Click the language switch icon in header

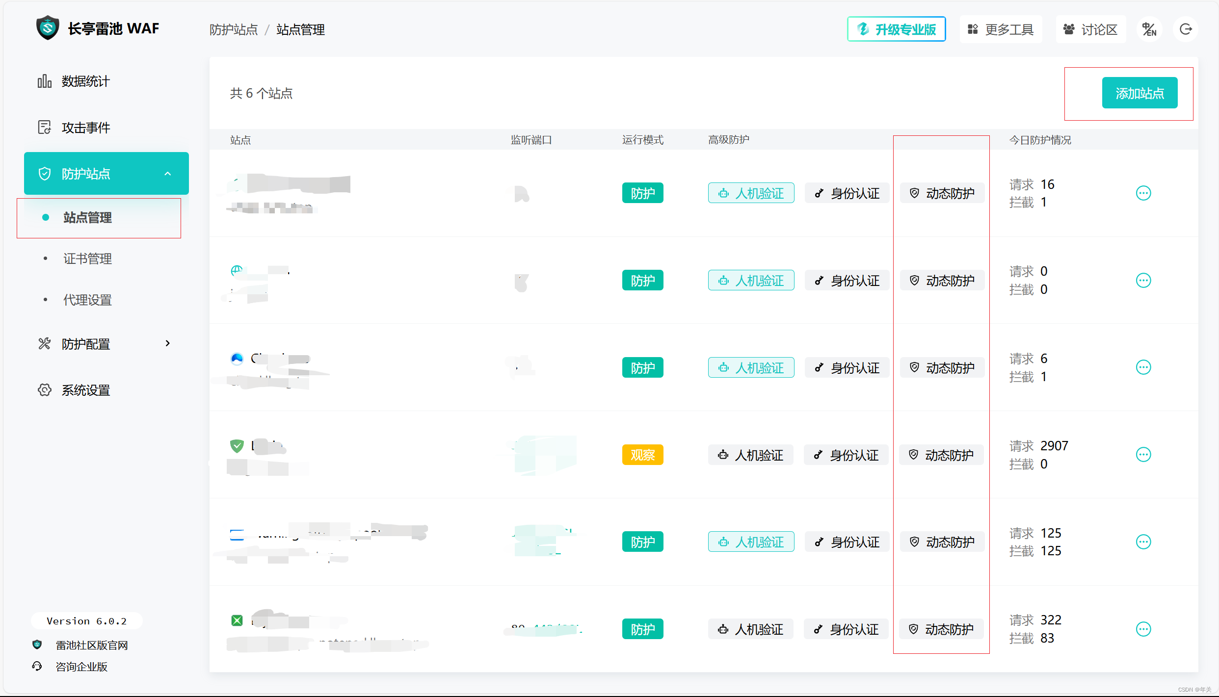[1149, 29]
